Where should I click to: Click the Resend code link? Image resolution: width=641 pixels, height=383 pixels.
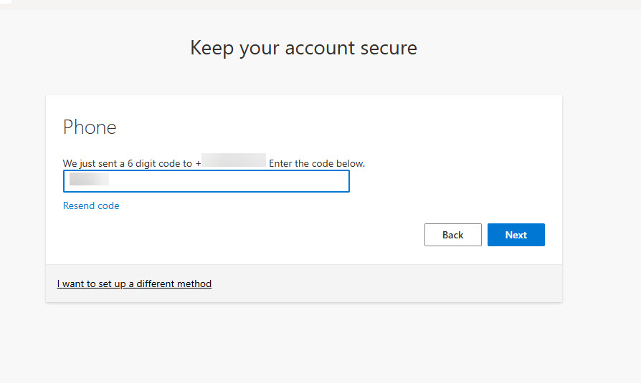[91, 205]
